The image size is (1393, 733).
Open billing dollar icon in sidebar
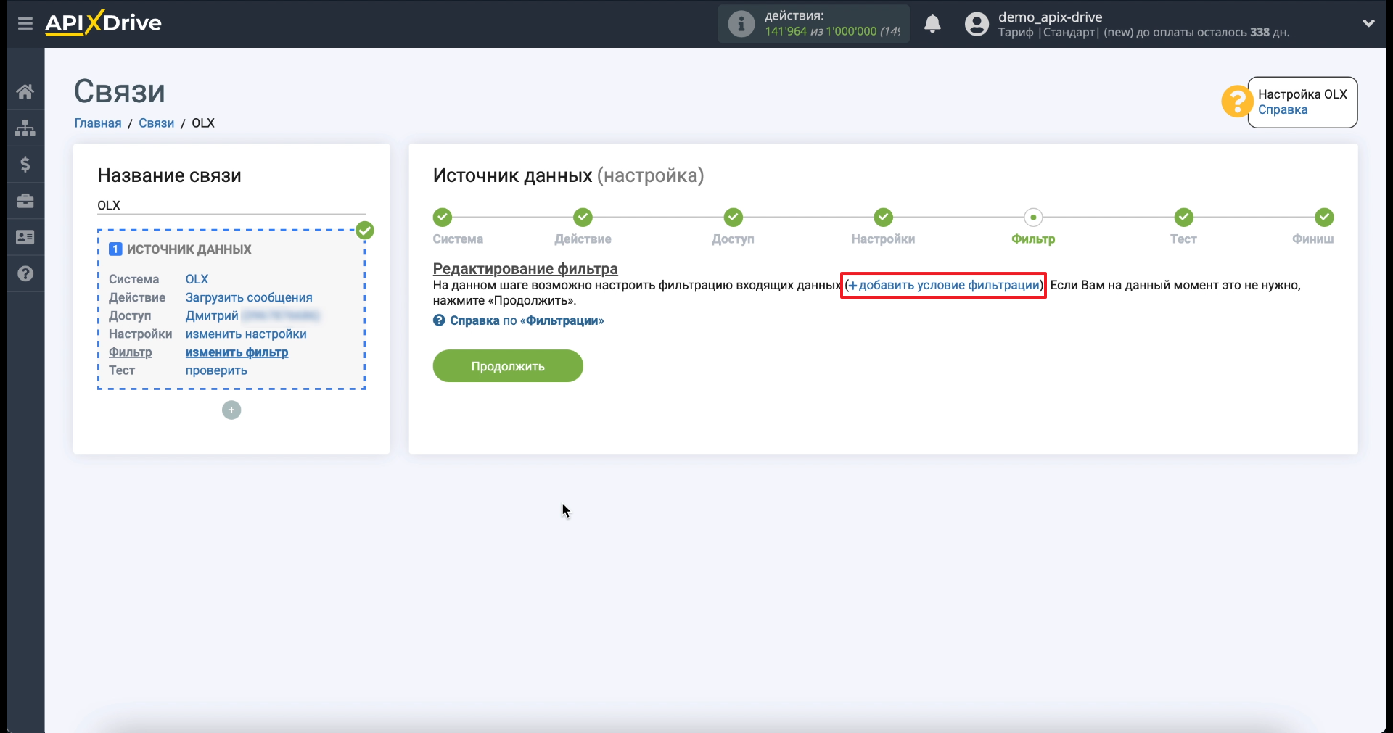point(25,165)
